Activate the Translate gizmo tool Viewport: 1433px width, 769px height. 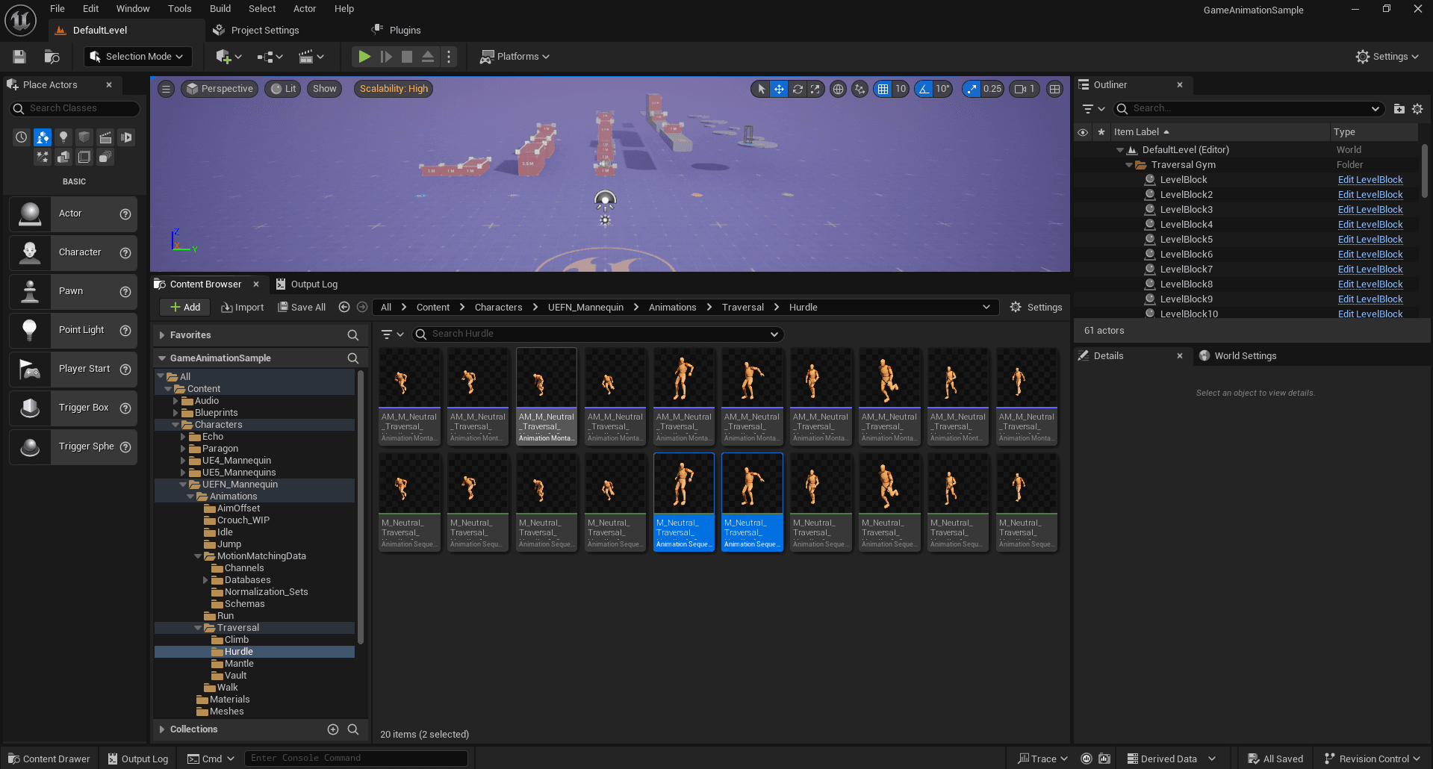779,89
